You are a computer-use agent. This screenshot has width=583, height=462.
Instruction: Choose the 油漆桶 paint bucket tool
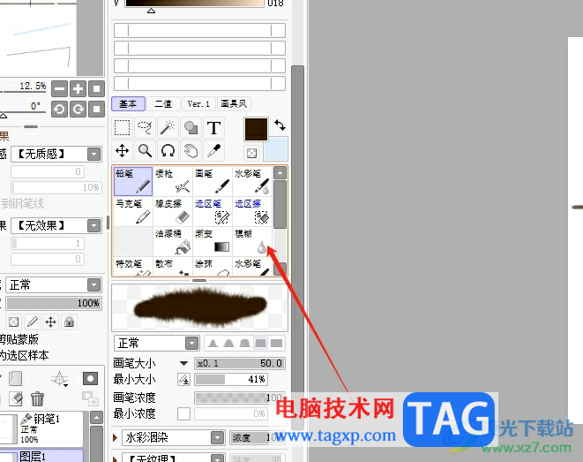pyautogui.click(x=173, y=241)
